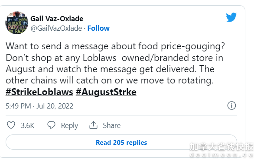
Task: Open the @GailVazOxlade handle link
Action: click(x=56, y=28)
